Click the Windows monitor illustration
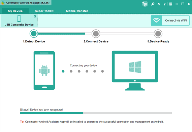This screenshot has height=132, width=192. point(135,71)
